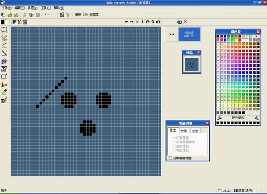Screen dimensions: 267x194
Task: Switch to the 效果 tab
Action: 184,131
